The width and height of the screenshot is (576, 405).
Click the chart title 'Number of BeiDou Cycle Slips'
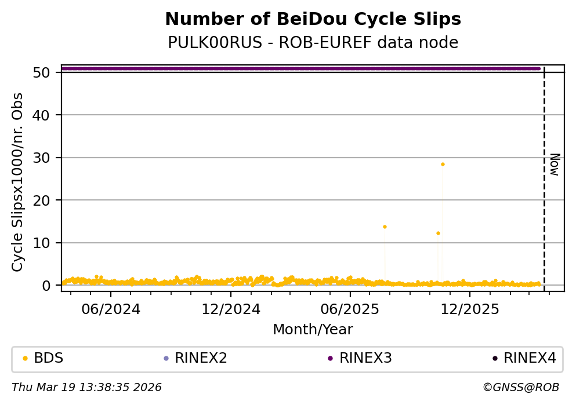(313, 20)
